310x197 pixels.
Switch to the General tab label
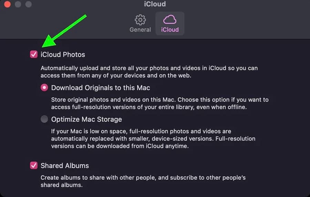tap(140, 30)
